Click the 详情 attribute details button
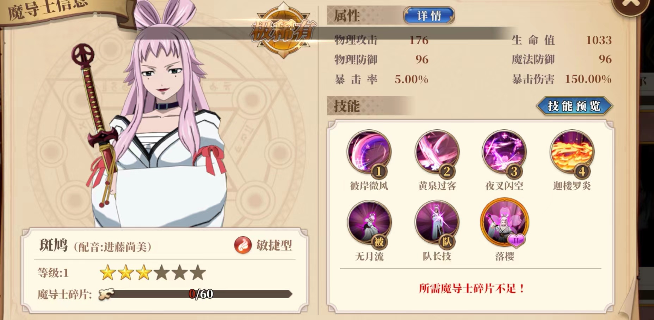 click(x=429, y=15)
